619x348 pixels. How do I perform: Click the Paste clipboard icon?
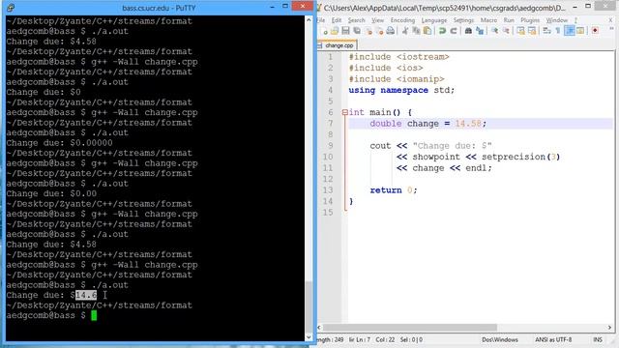click(427, 31)
